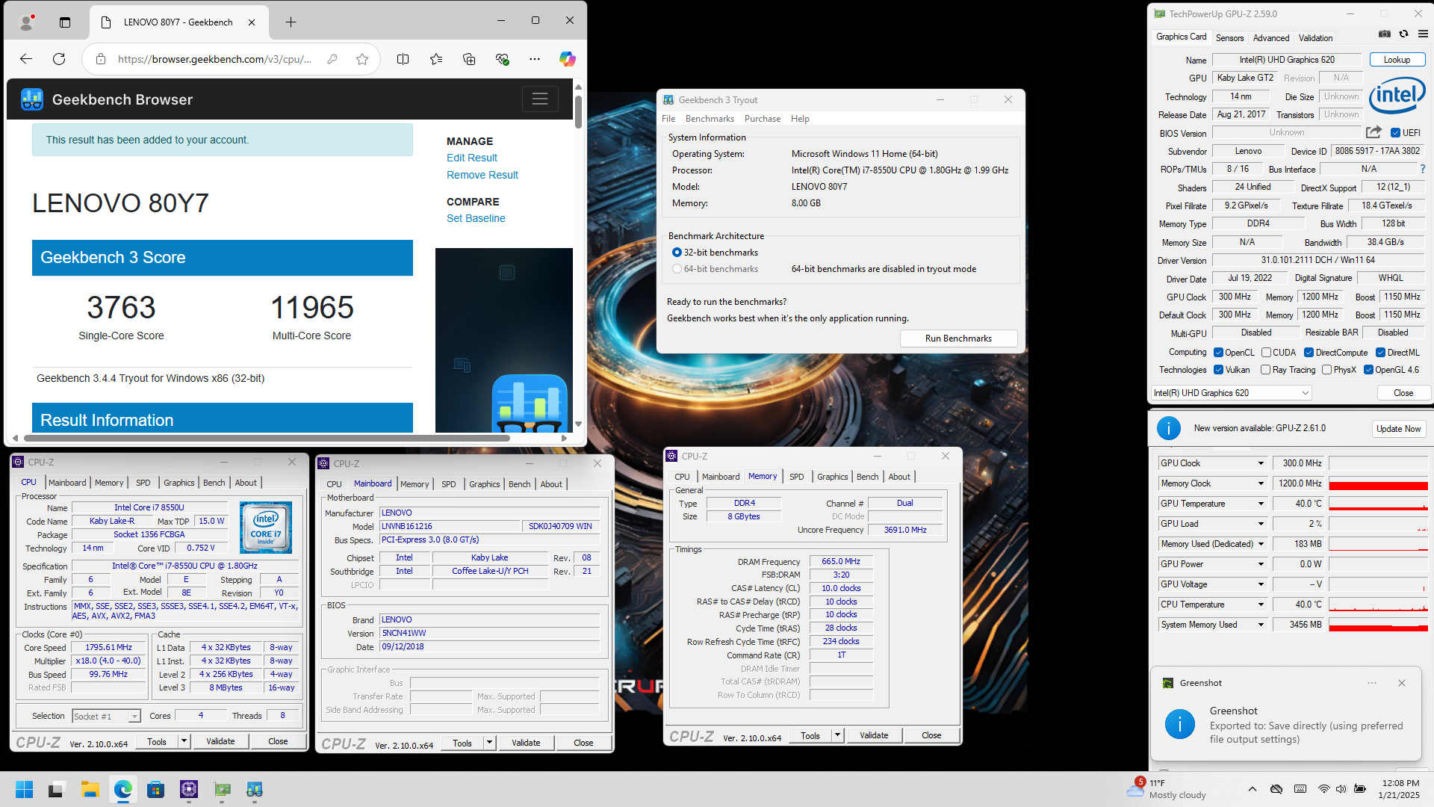
Task: Click Edge back arrow
Action: pyautogui.click(x=26, y=59)
